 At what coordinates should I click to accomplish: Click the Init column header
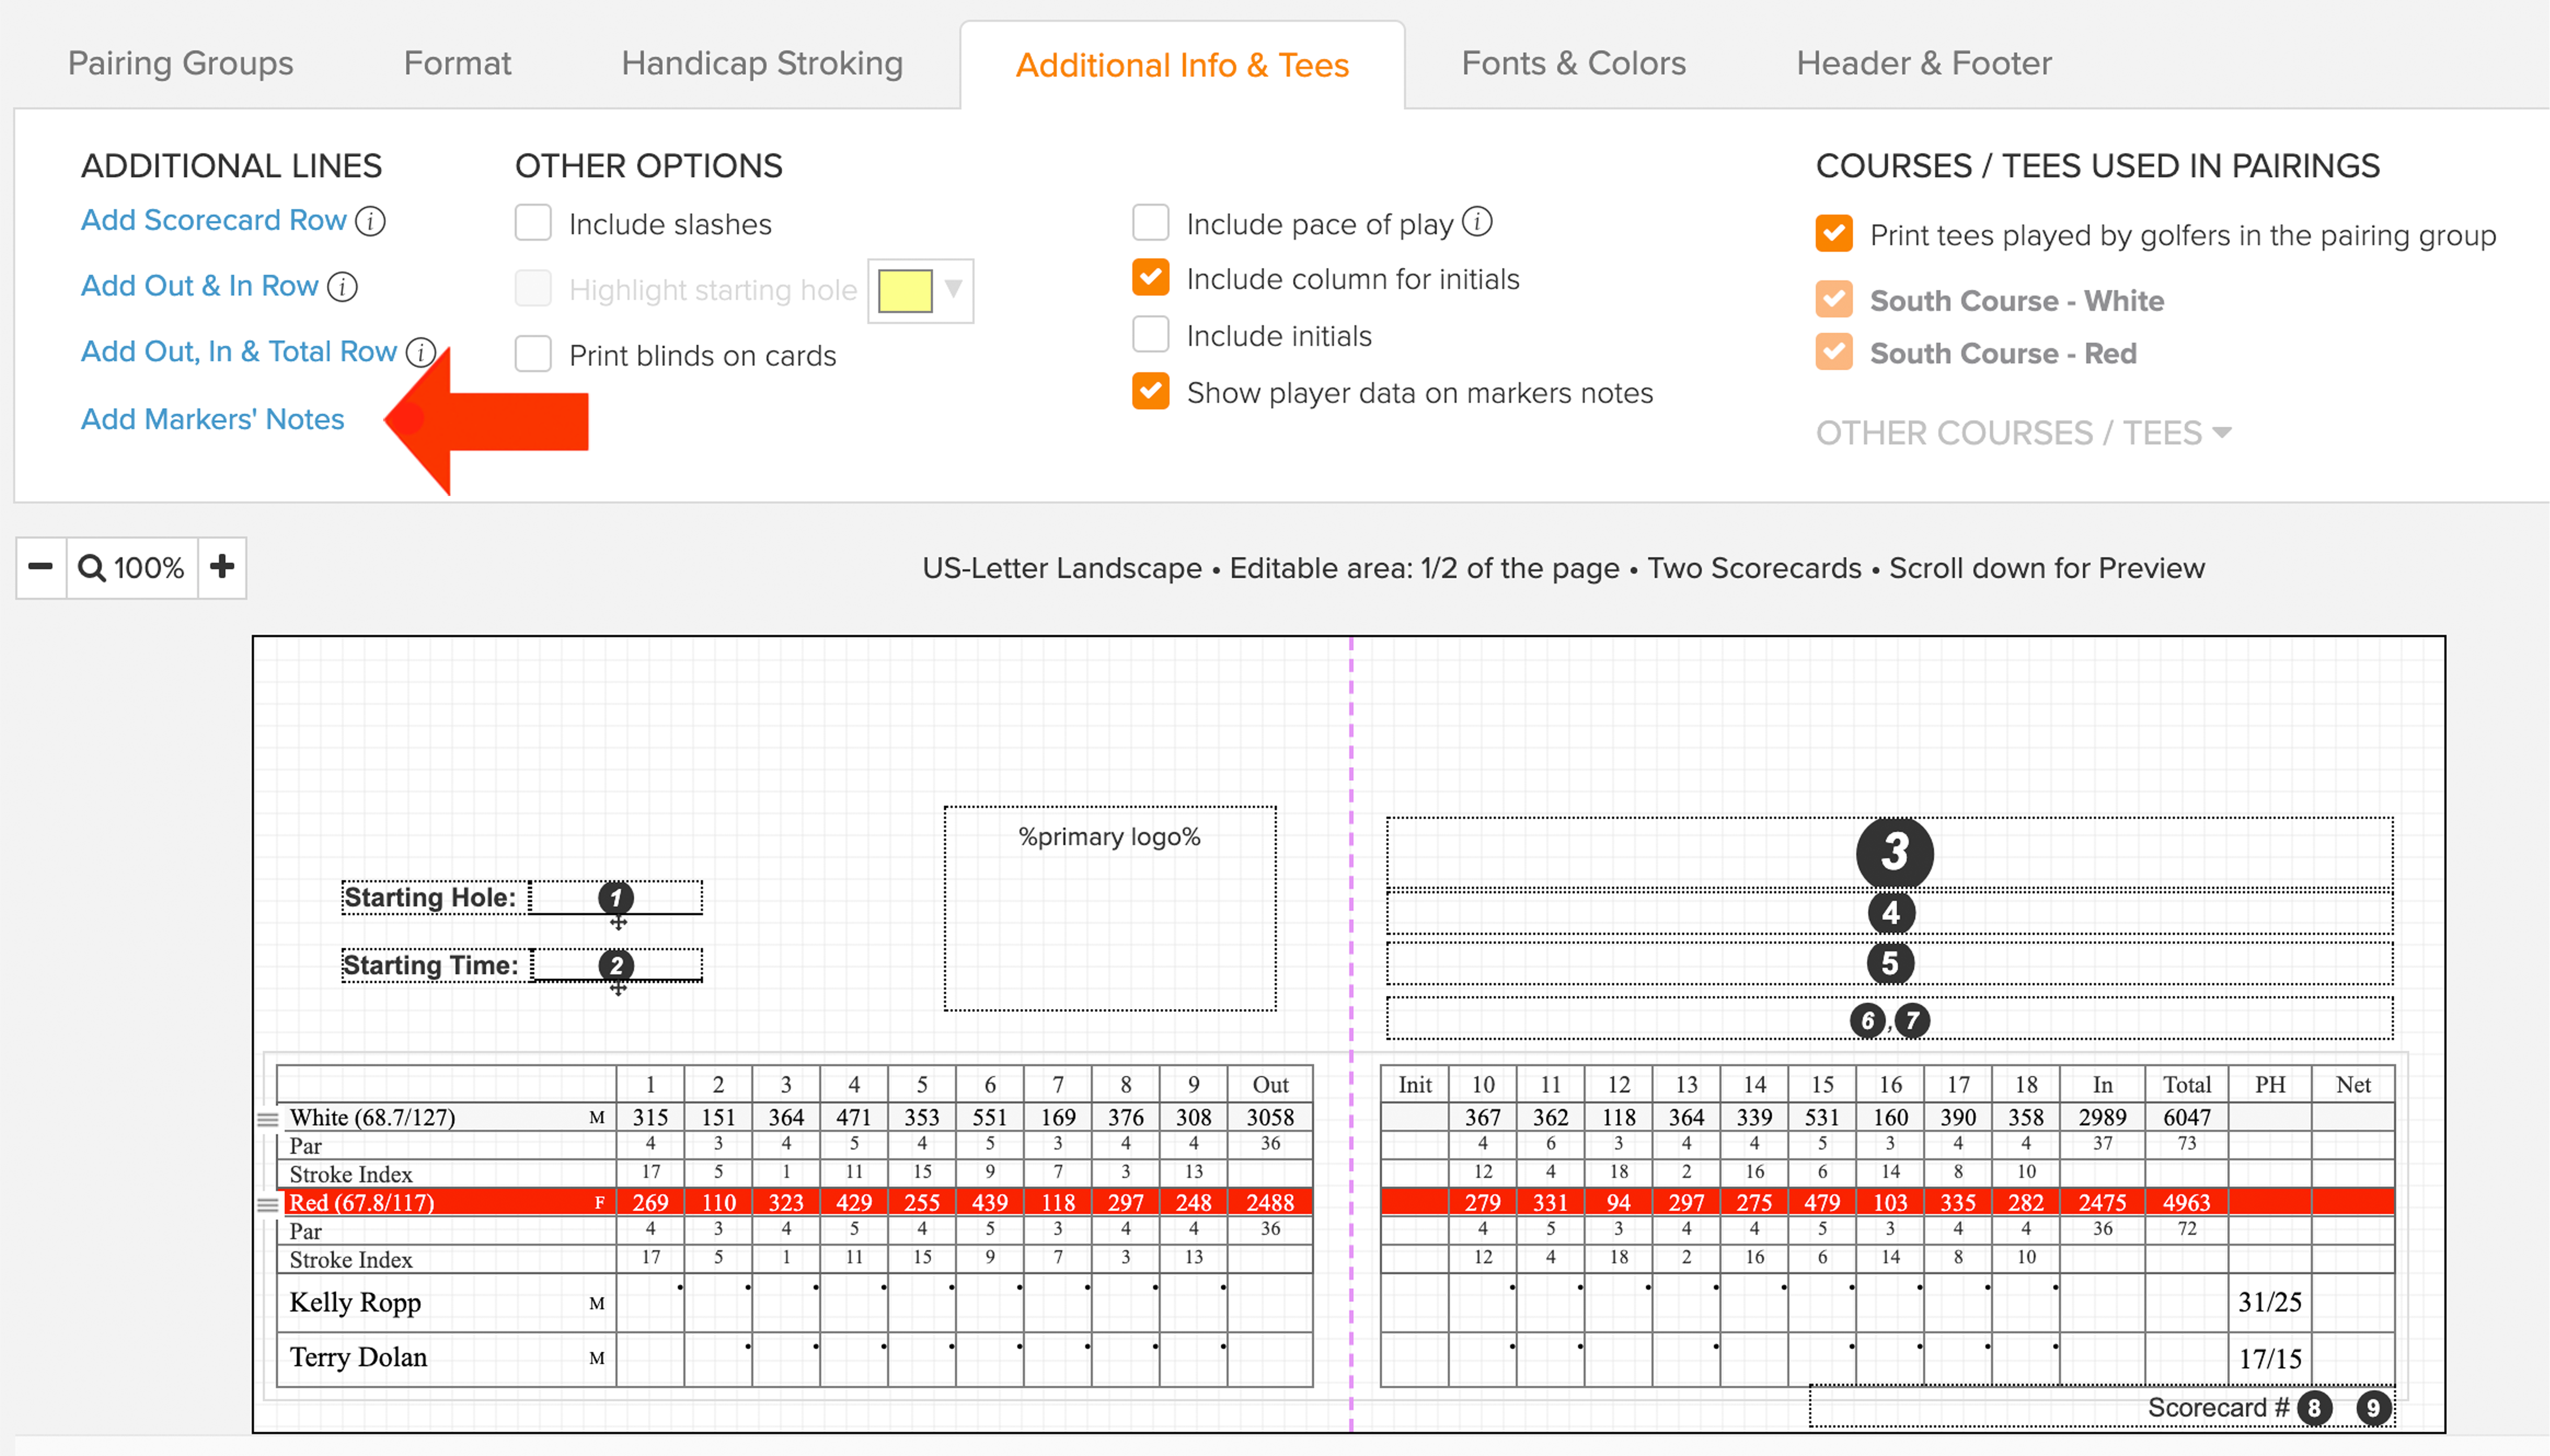tap(1414, 1085)
